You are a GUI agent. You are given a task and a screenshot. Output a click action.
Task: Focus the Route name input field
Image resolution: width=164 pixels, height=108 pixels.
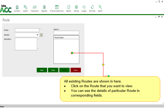(27, 30)
